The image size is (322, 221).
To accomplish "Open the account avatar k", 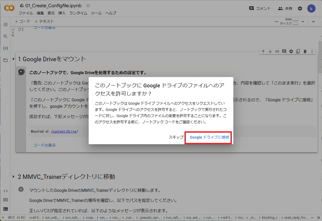I will 311,8.
